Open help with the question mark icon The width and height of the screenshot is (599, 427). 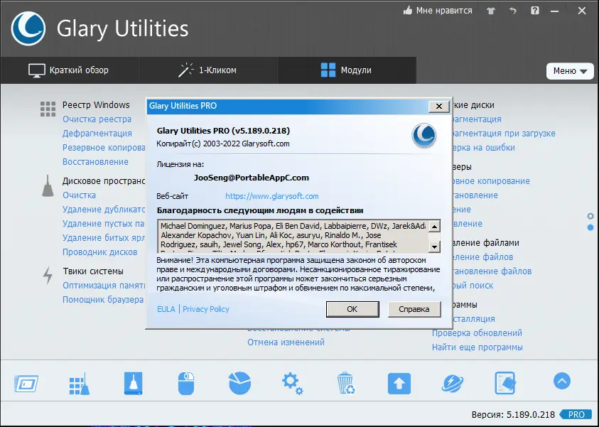[535, 11]
